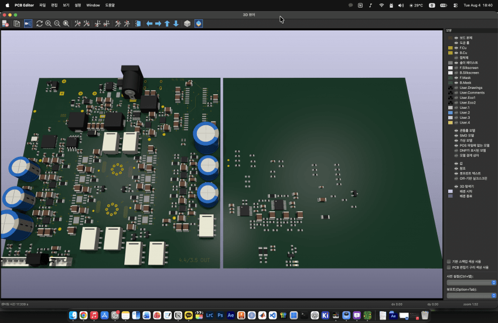Toggle visibility of 3D 탐색기

point(456,187)
